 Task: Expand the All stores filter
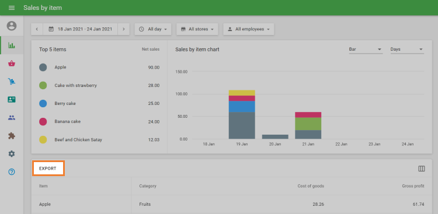(x=197, y=29)
